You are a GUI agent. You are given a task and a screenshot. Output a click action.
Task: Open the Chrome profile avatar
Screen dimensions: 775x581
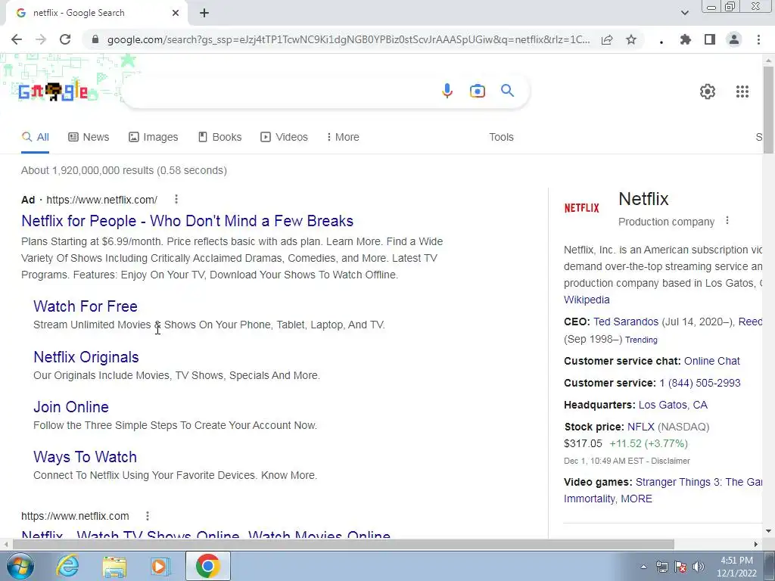(734, 39)
